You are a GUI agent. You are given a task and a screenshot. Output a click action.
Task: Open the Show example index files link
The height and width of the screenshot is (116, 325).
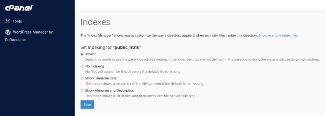pyautogui.click(x=279, y=35)
